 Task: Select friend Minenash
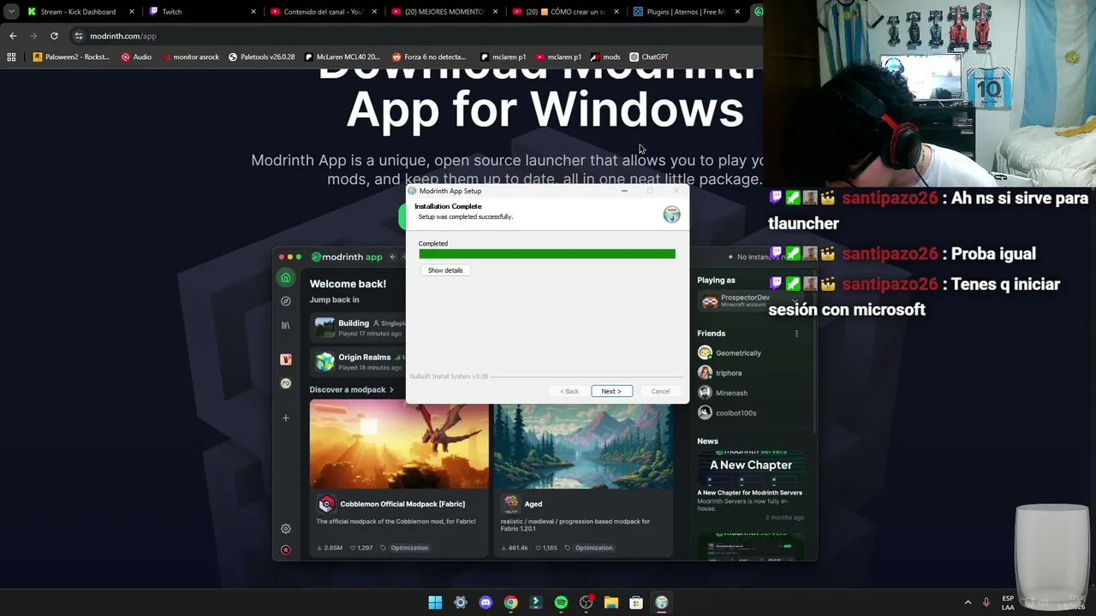(723, 393)
